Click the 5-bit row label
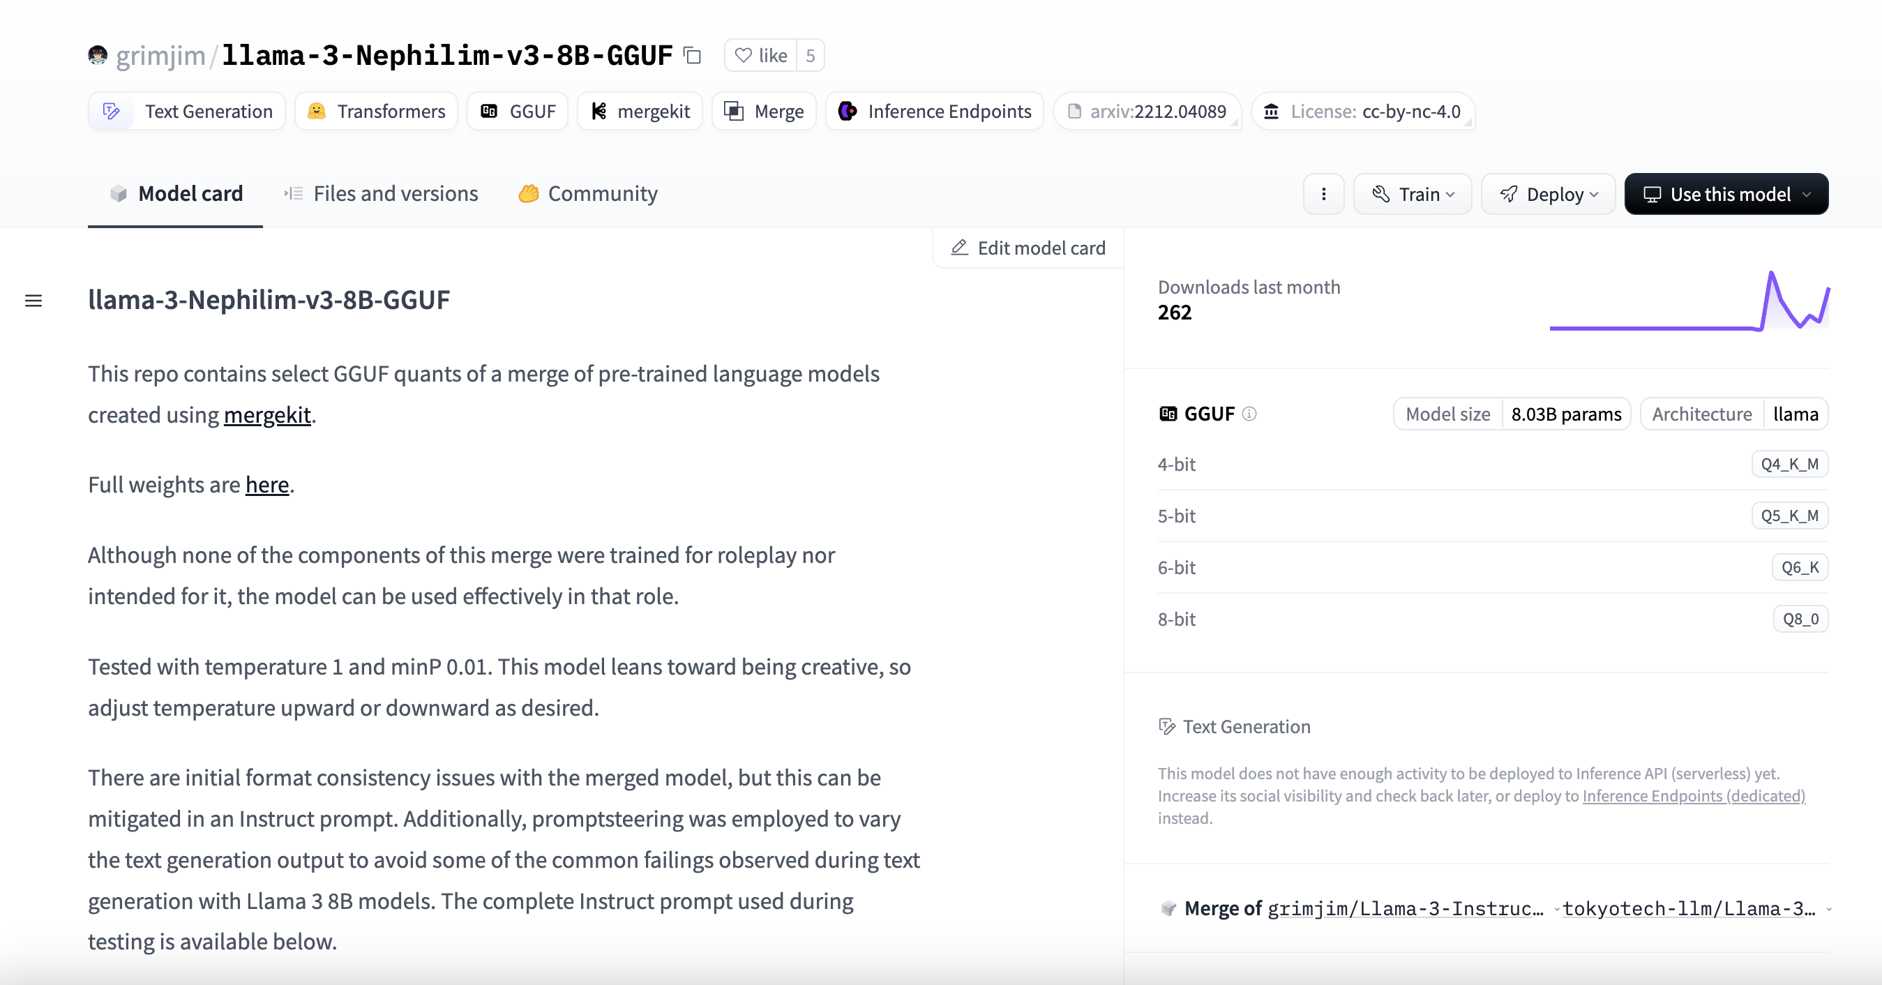 1176,516
